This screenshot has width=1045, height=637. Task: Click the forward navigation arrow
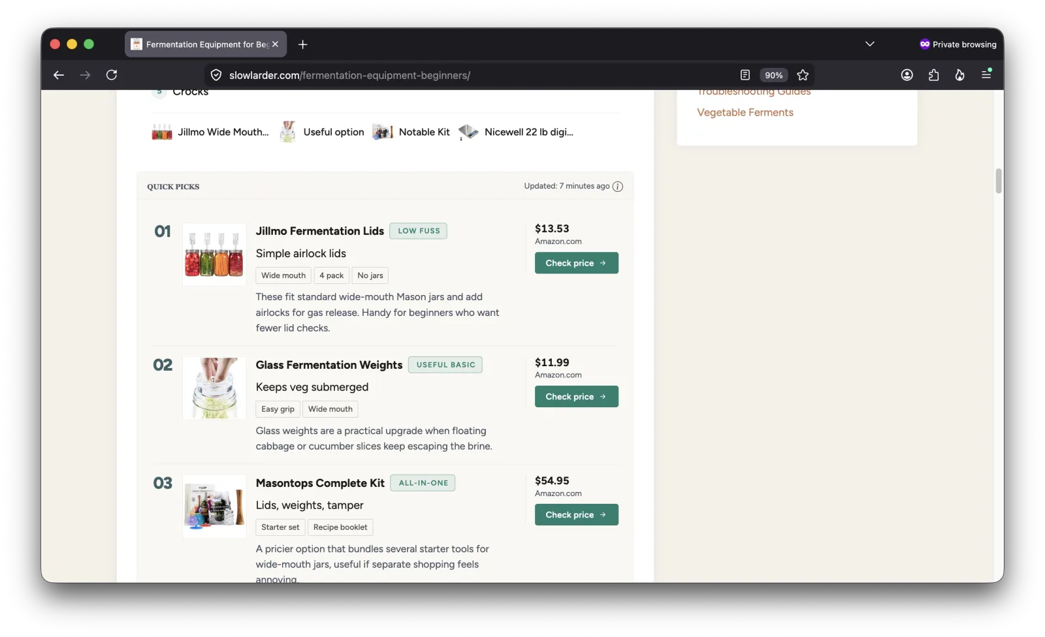click(85, 75)
